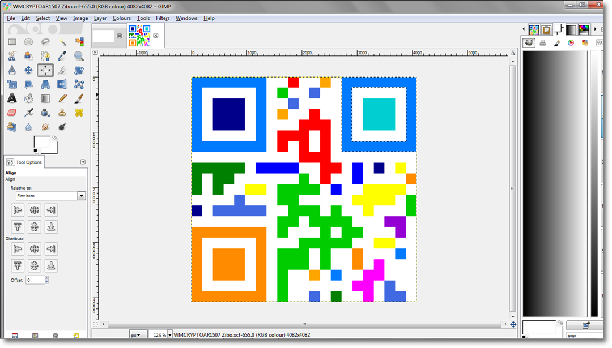
Task: Pick the Colour Picker eyedropper tool
Action: click(x=62, y=56)
